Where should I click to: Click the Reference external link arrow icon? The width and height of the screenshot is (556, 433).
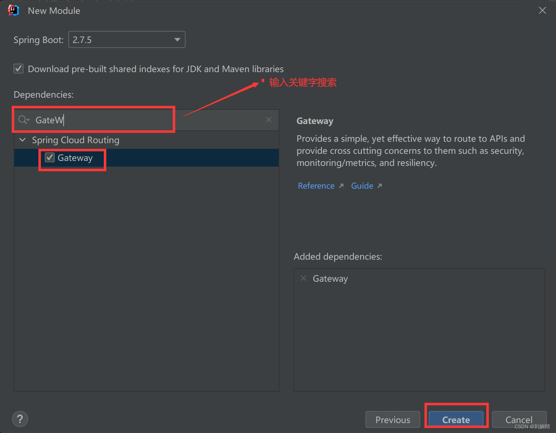click(x=341, y=185)
